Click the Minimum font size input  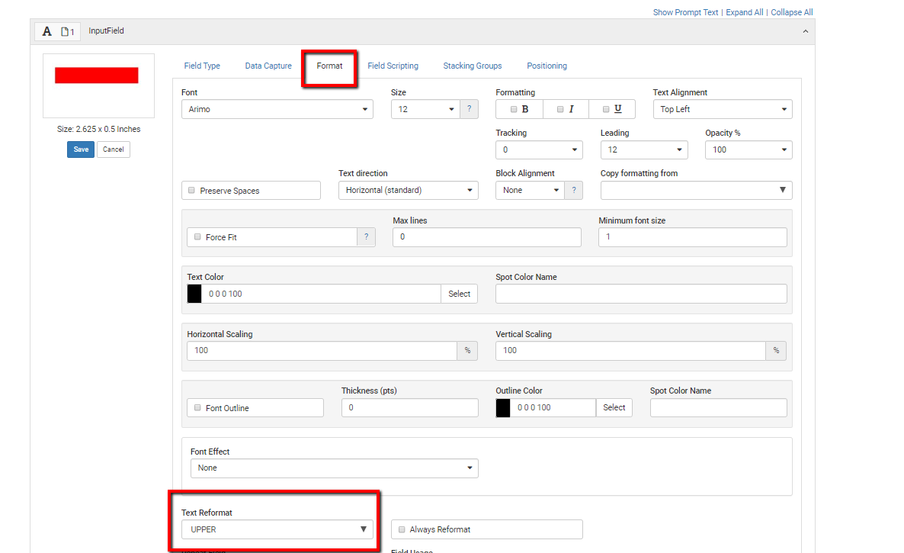pyautogui.click(x=692, y=237)
